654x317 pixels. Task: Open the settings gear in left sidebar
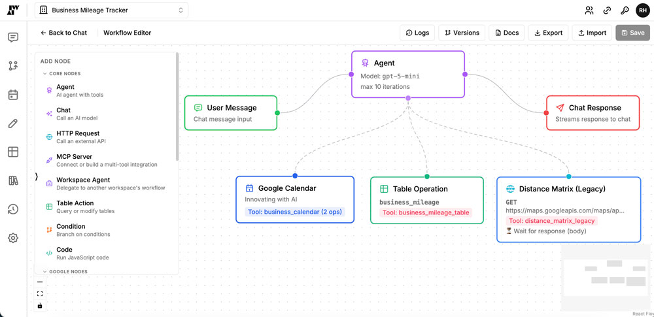coord(13,238)
